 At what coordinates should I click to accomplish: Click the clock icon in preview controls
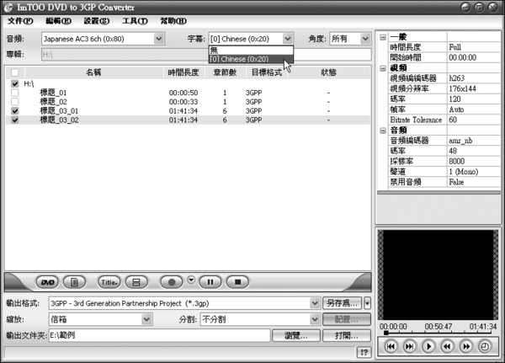point(485,346)
